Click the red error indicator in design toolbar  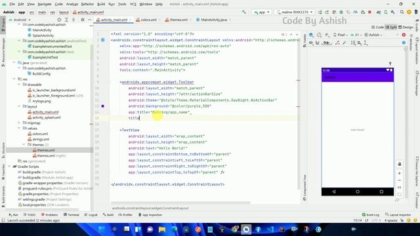pyautogui.click(x=404, y=35)
